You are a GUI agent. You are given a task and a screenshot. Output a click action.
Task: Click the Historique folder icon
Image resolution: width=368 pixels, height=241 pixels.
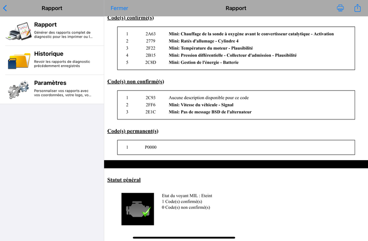tap(19, 61)
